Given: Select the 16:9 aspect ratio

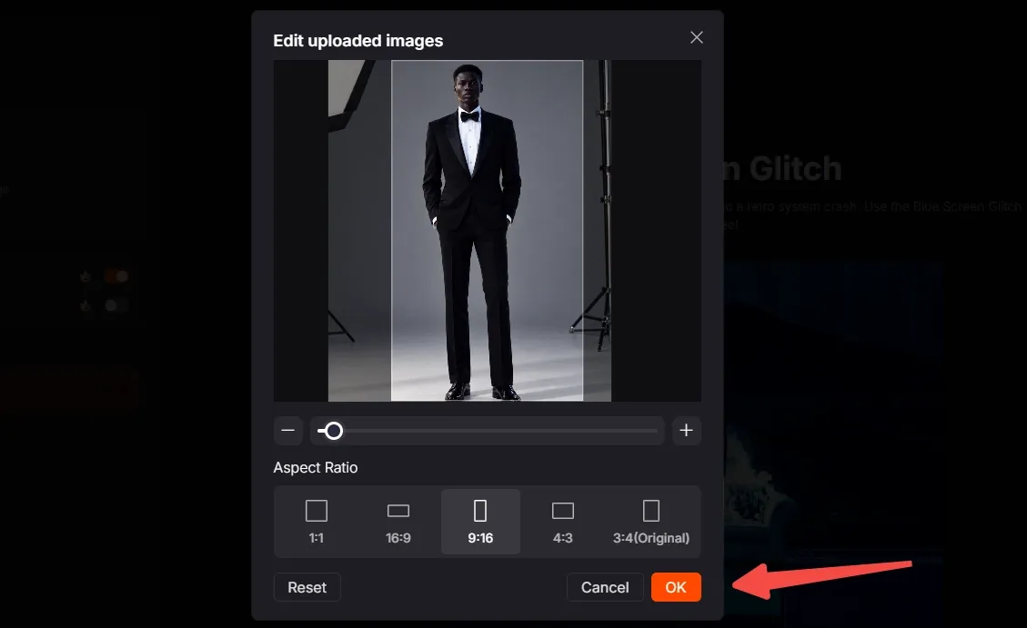Looking at the screenshot, I should click(398, 522).
